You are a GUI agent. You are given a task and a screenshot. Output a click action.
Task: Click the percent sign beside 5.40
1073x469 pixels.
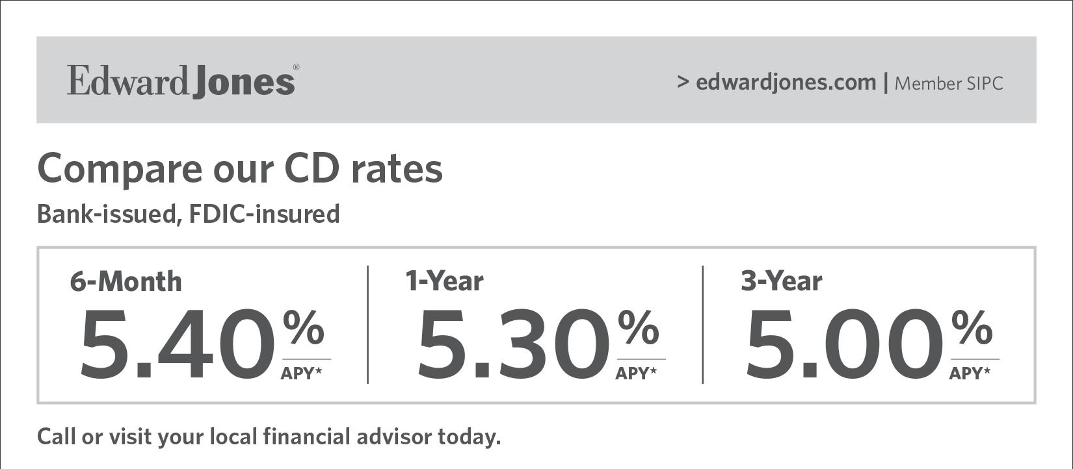point(303,327)
